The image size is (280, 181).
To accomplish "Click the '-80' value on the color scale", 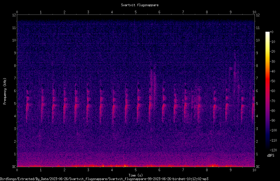I will tap(272, 111).
